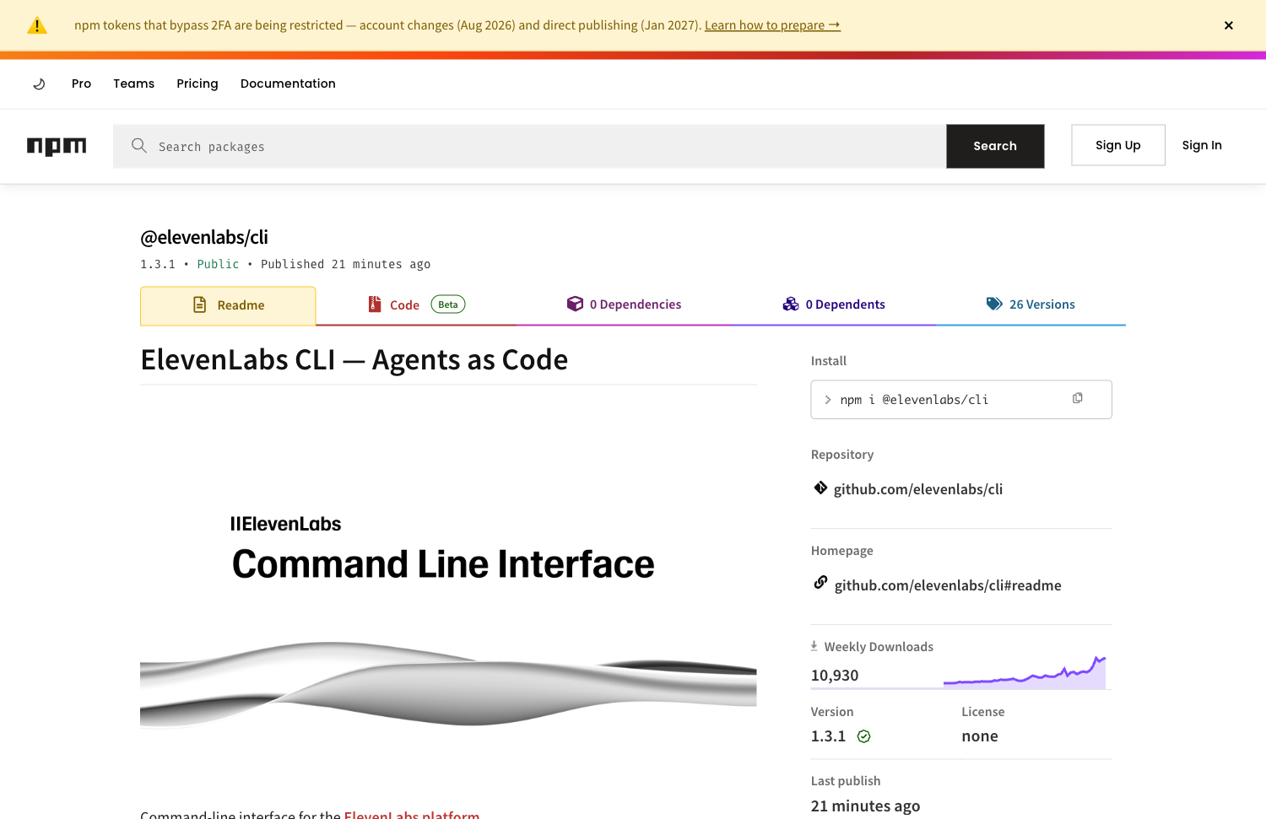Open the github.com/elevenlabs/cli#readme homepage link

948,585
